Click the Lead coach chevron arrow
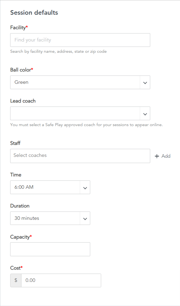Viewport: 180px width, 306px height. point(145,114)
